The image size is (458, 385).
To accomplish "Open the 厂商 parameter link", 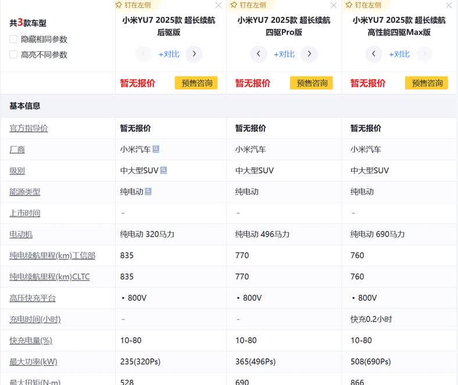I will (x=17, y=149).
